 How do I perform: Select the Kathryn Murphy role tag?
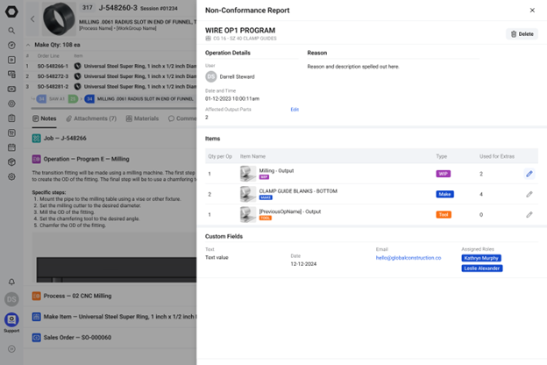(x=481, y=258)
